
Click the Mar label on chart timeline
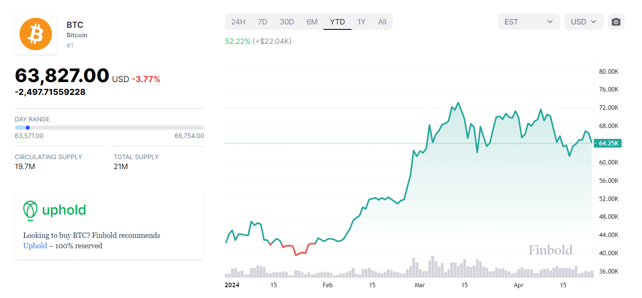coord(420,285)
